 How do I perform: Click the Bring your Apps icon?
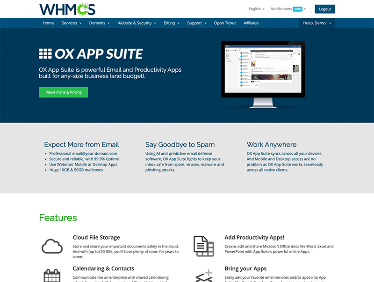[204, 275]
